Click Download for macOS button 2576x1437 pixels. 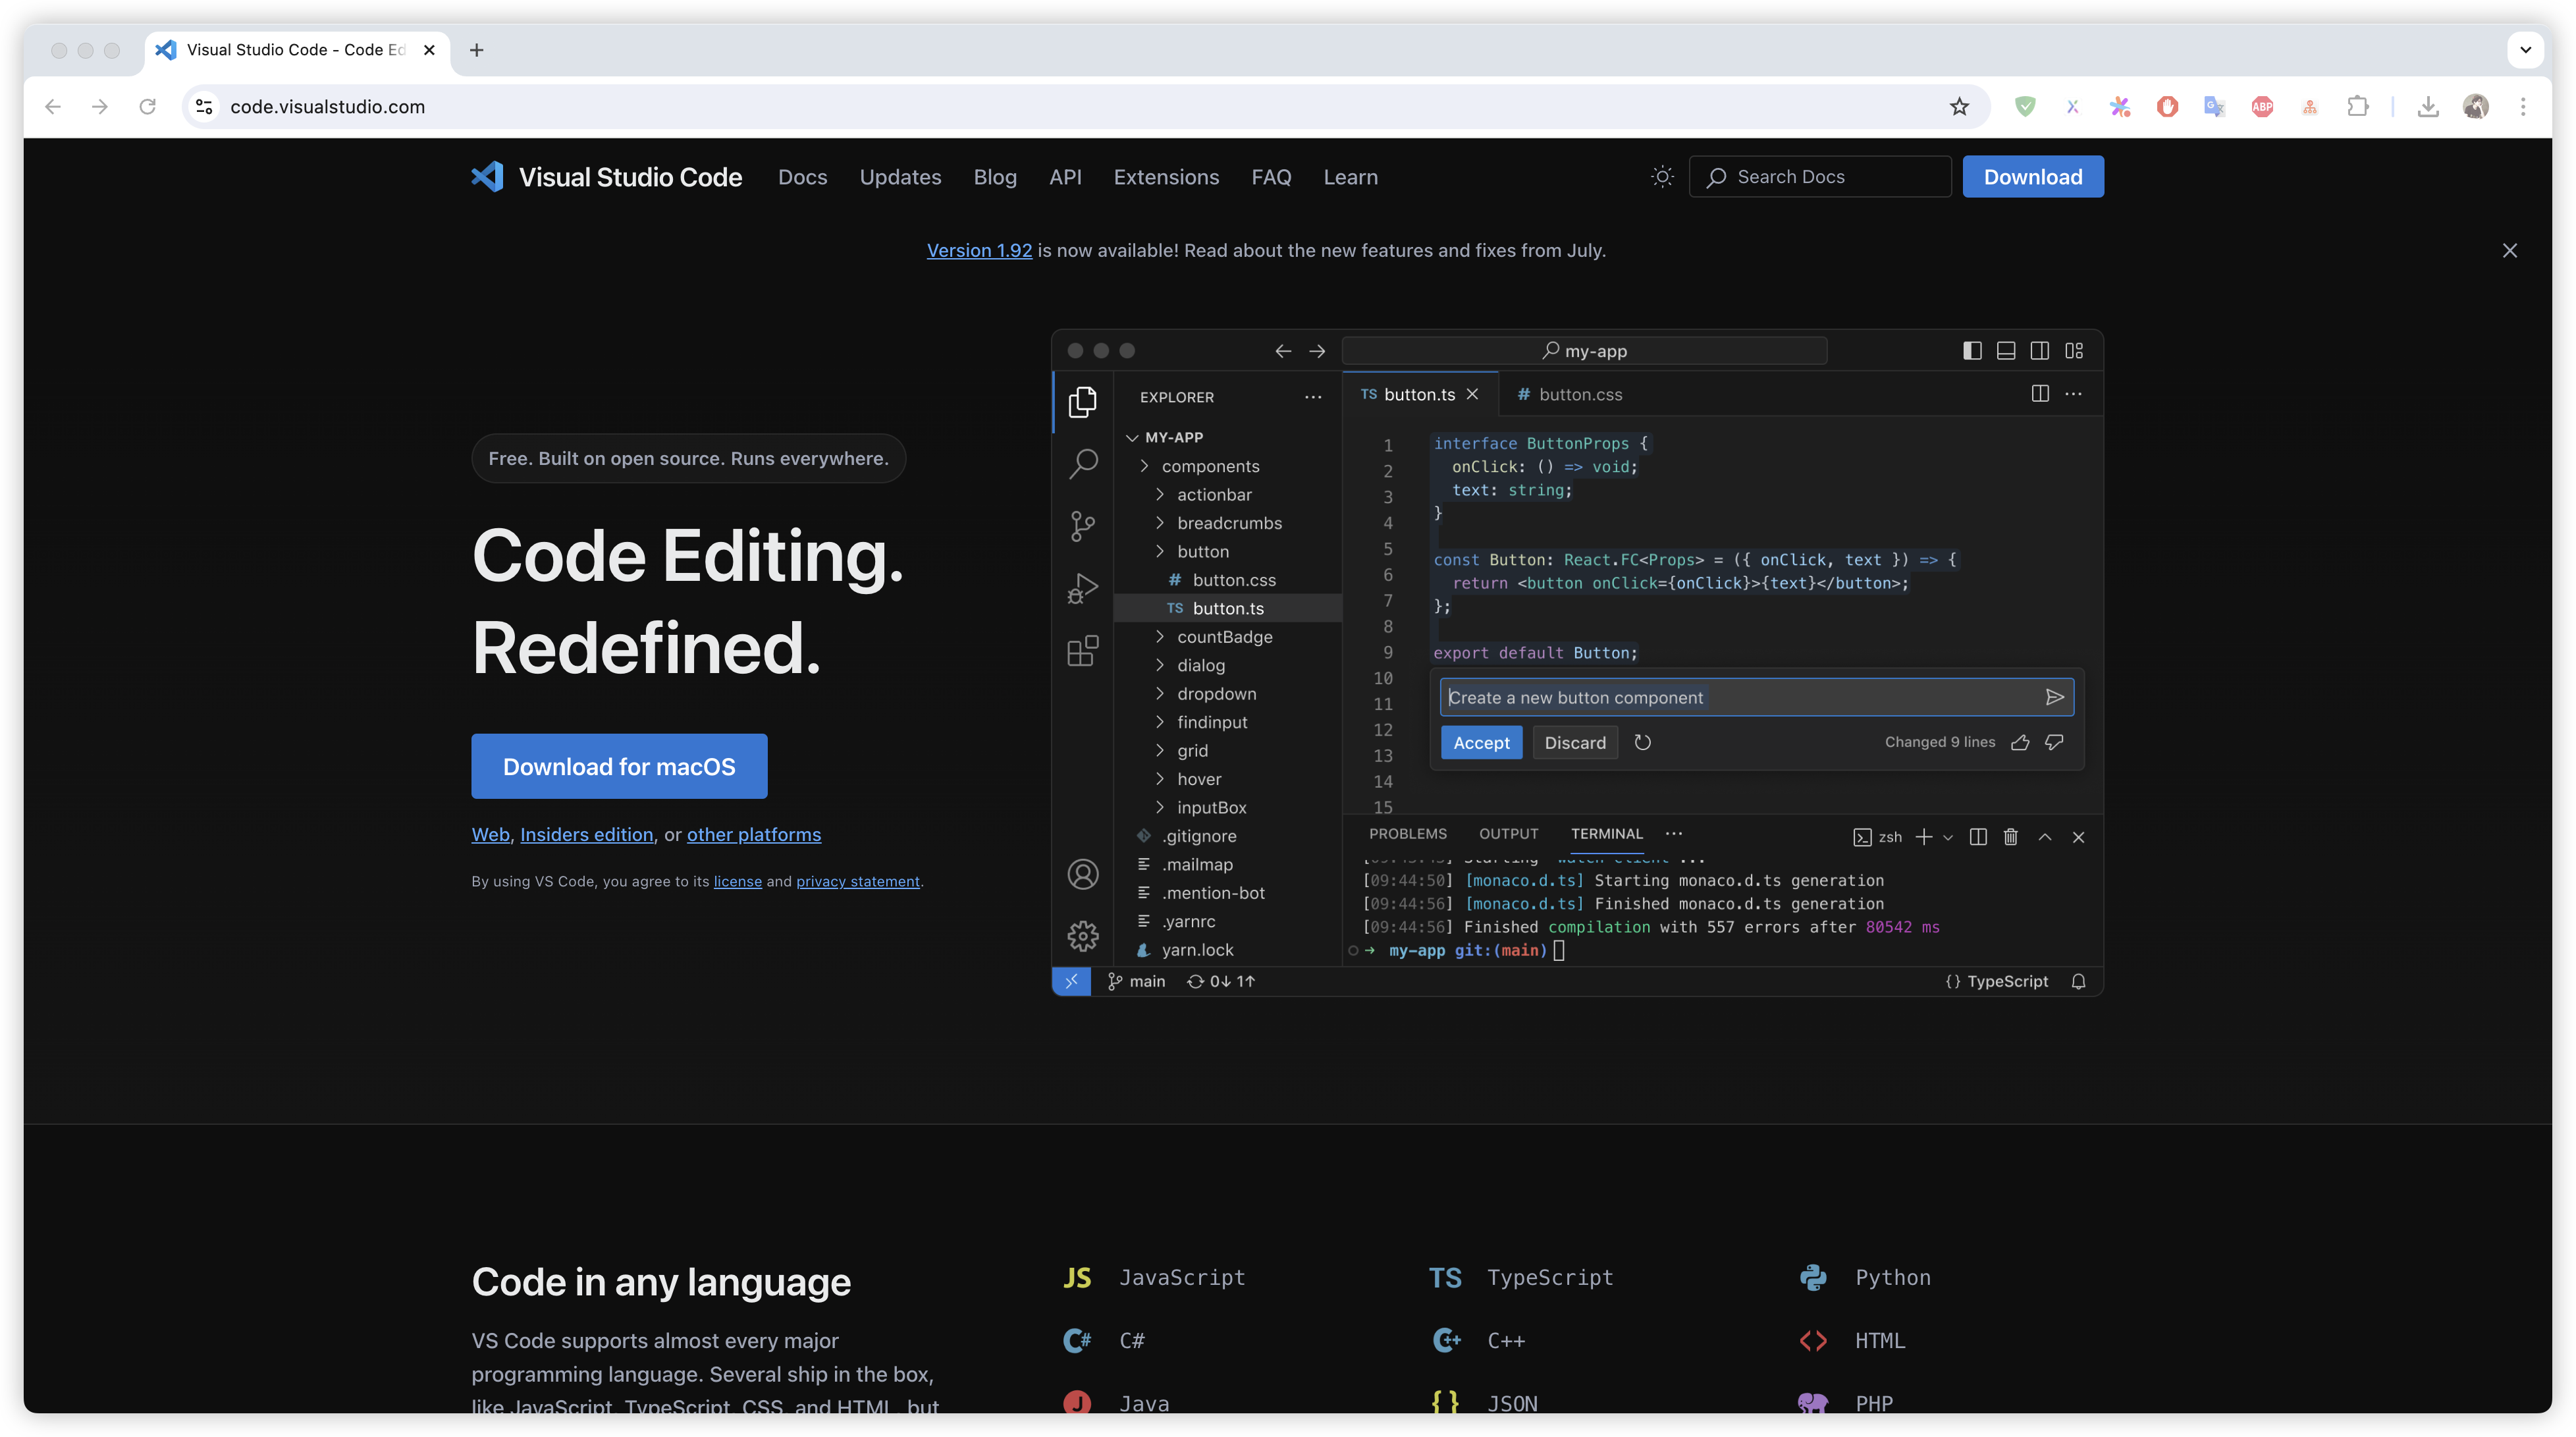[x=619, y=766]
